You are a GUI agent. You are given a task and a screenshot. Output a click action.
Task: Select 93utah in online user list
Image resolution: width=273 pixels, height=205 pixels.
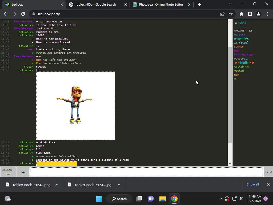[x=239, y=71]
